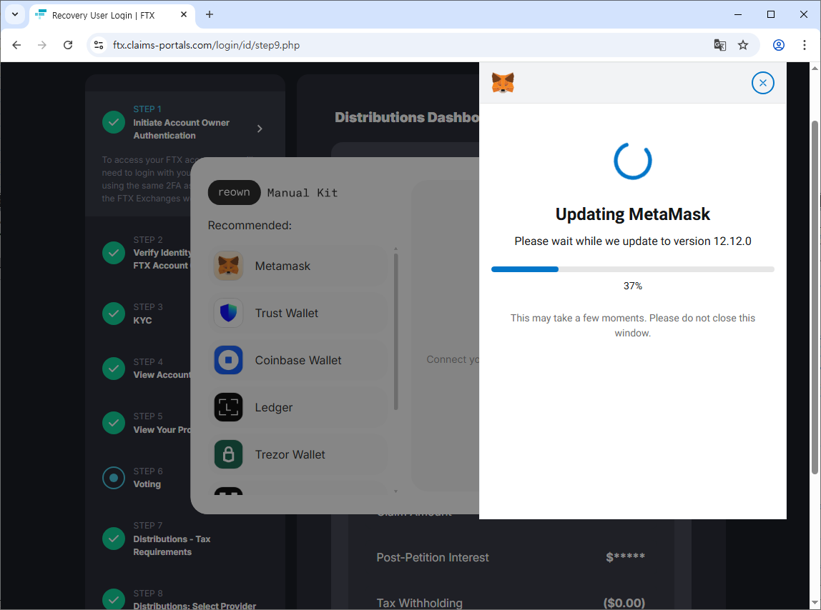Click the reown badge
The height and width of the screenshot is (610, 821).
click(x=234, y=193)
